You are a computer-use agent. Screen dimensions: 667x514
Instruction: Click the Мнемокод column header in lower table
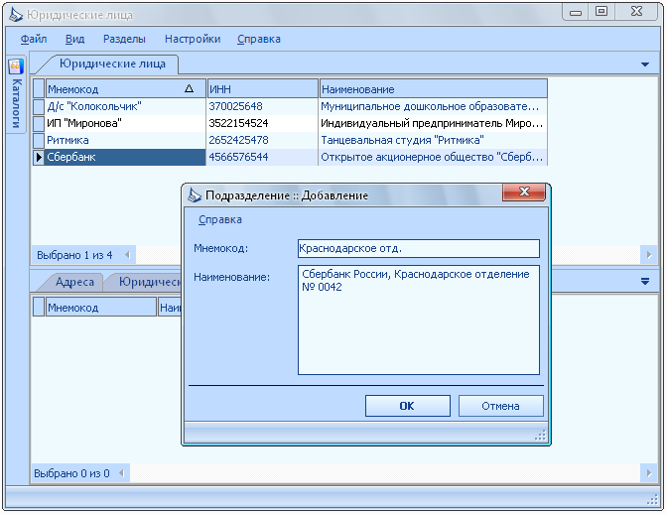click(101, 308)
